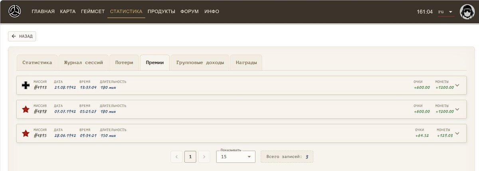This screenshot has height=171, width=479.
Task: Open the ru language dropdown
Action: click(x=446, y=12)
